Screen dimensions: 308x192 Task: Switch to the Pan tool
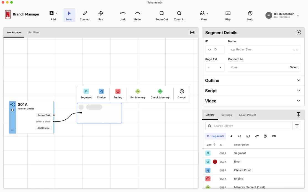pyautogui.click(x=101, y=15)
